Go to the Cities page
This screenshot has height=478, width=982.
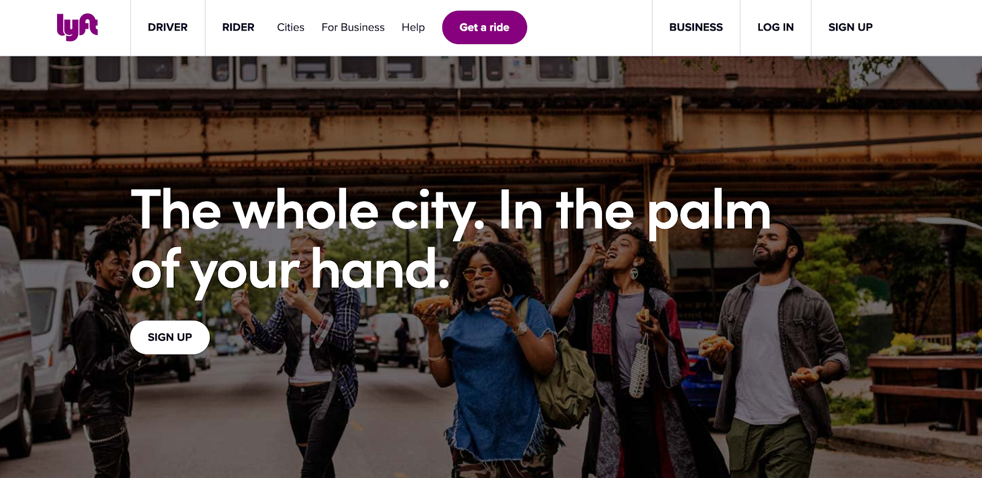click(x=290, y=28)
